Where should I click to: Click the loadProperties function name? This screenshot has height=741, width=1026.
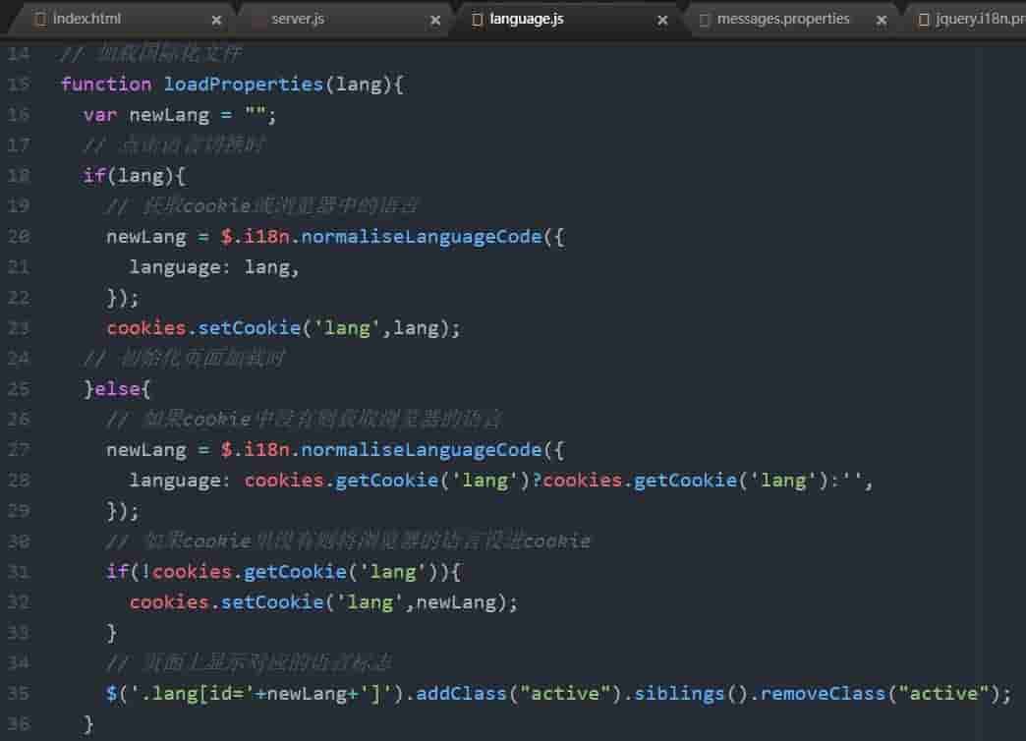point(244,85)
